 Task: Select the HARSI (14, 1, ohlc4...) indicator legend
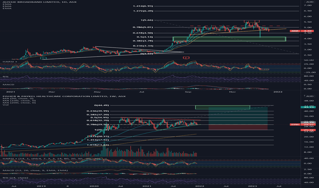pyautogui.click(x=52, y=159)
